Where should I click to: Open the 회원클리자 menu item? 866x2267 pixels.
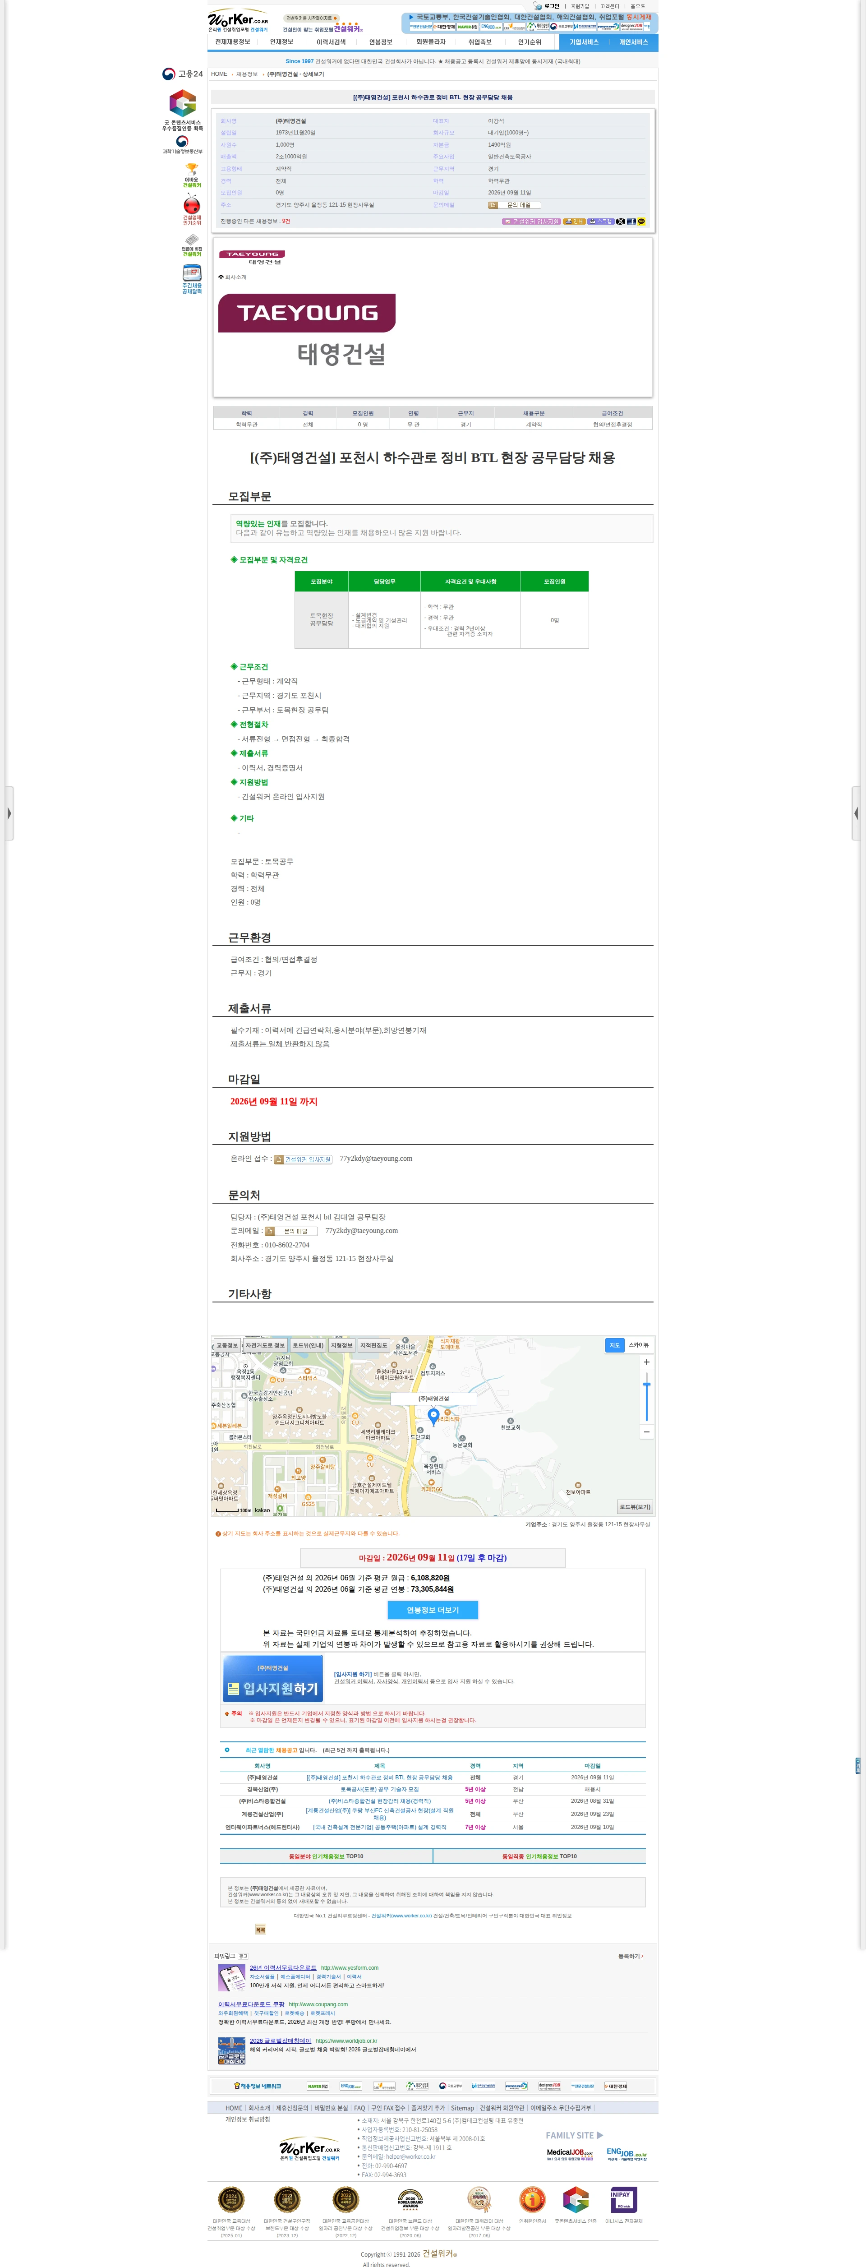point(430,42)
